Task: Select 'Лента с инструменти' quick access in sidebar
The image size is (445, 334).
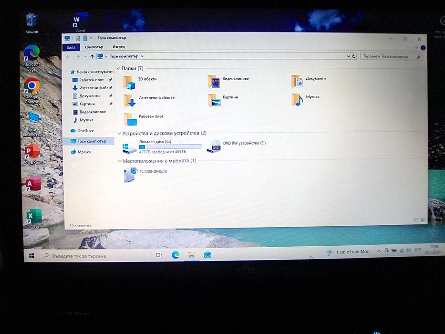Action: (x=92, y=72)
